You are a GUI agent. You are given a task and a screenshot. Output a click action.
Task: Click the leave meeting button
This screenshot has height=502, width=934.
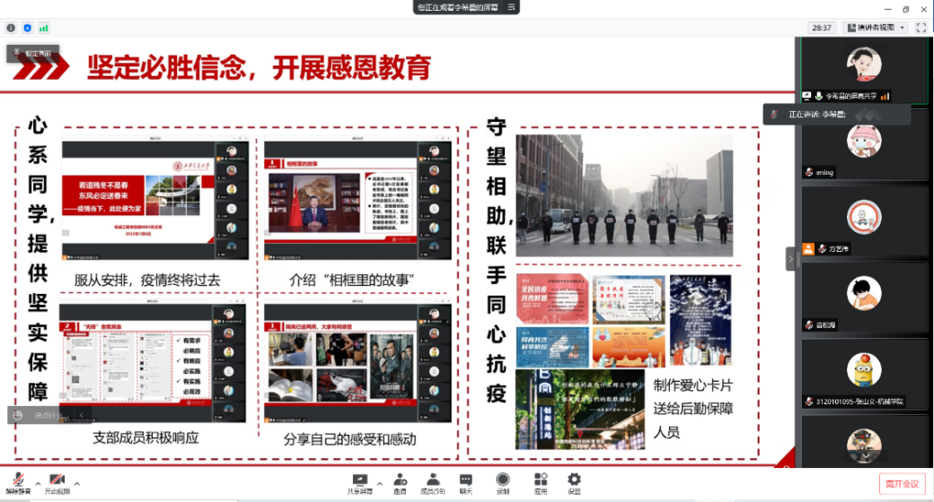click(902, 484)
